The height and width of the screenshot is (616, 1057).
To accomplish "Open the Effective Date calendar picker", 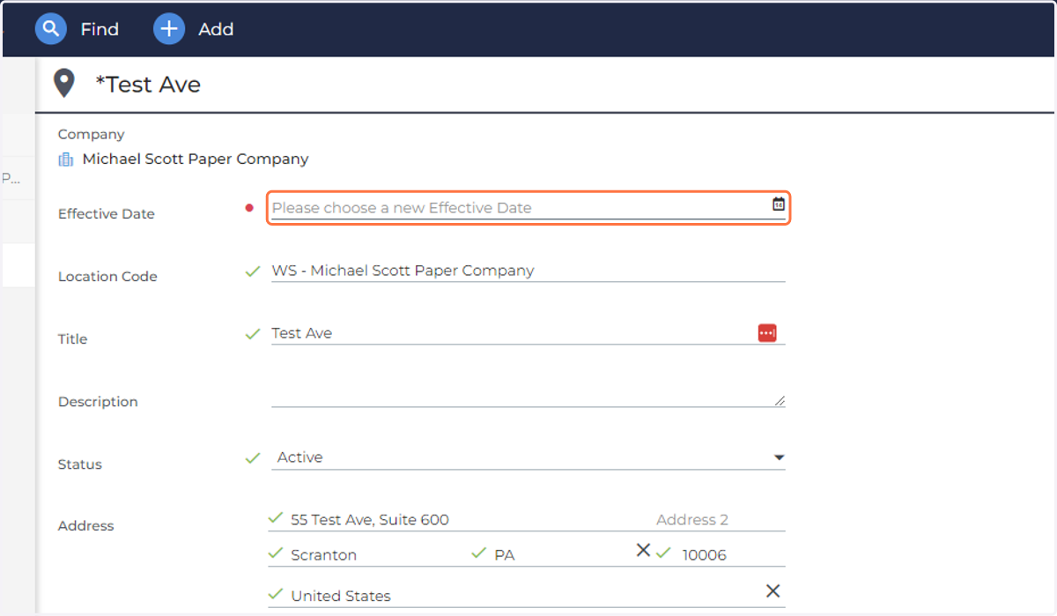I will 778,204.
